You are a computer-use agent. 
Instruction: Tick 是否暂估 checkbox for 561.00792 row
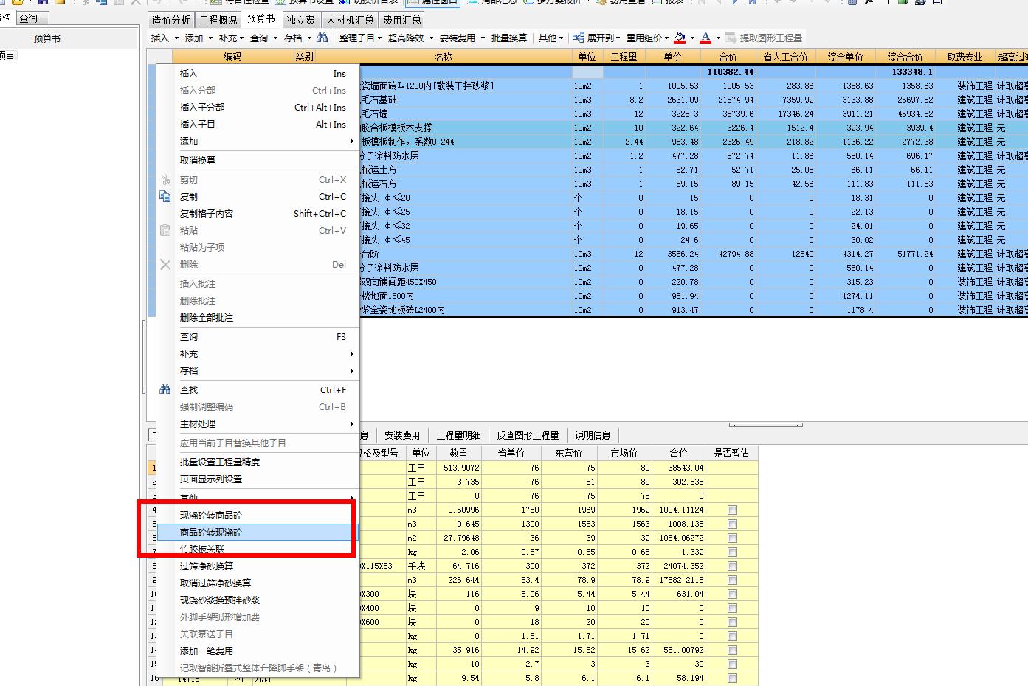pos(732,651)
